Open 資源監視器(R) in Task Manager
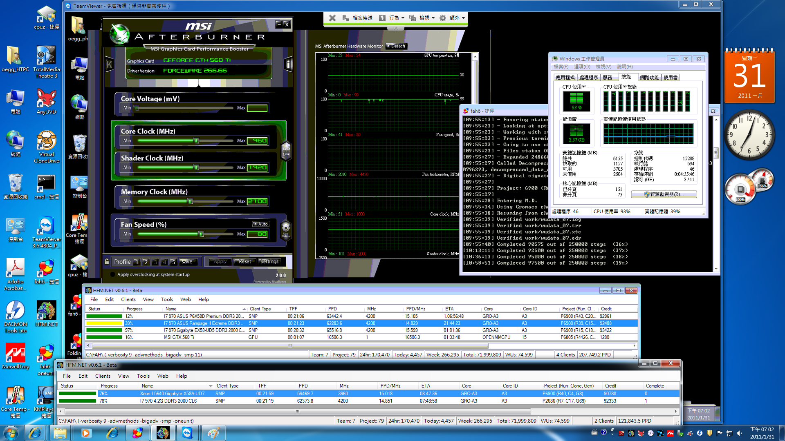 (x=664, y=194)
